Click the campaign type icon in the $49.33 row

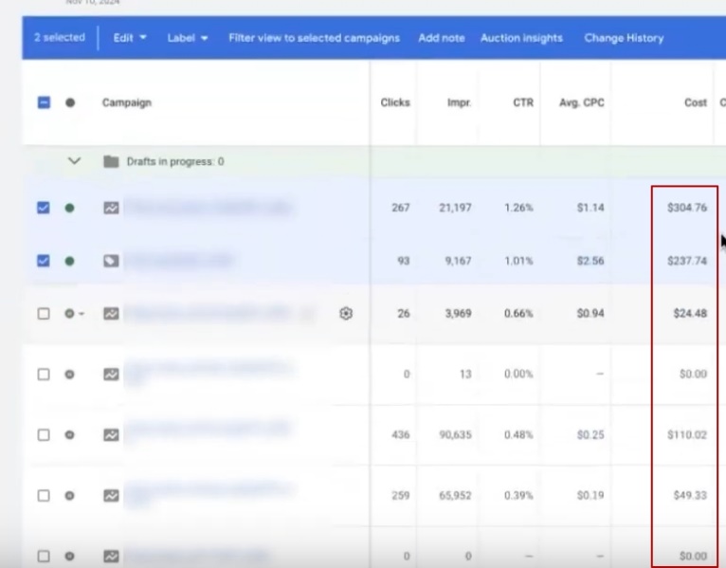(111, 495)
